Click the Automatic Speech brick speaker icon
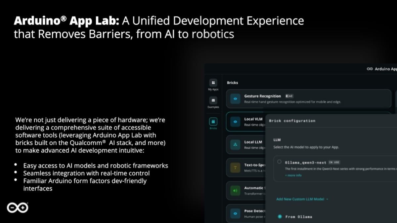397x223 pixels. pos(235,191)
